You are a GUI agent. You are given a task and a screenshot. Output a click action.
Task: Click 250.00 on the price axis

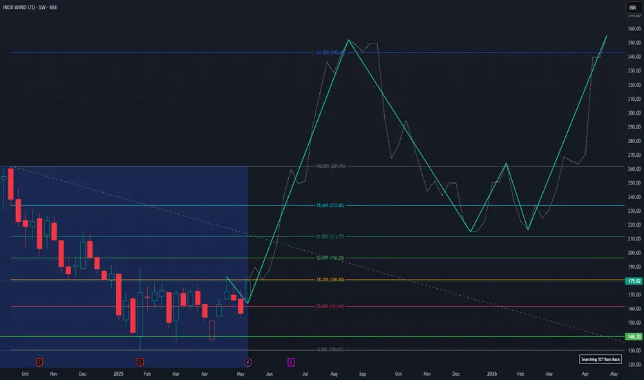click(634, 183)
